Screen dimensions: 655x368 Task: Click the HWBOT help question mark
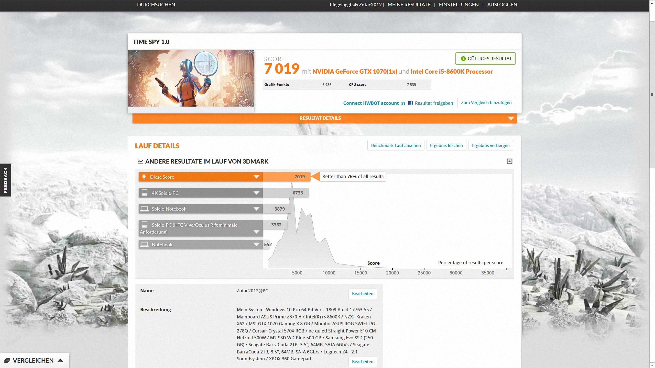pyautogui.click(x=403, y=103)
